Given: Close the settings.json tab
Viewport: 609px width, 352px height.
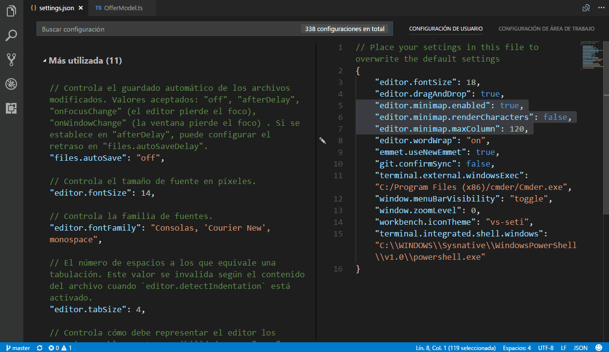Looking at the screenshot, I should [x=80, y=8].
